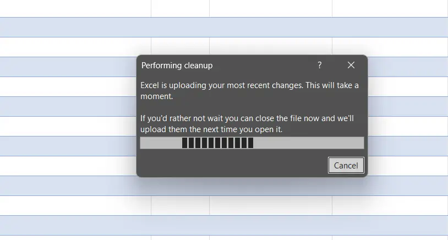
Task: Close the Performing cleanup dialog with X
Action: 351,65
